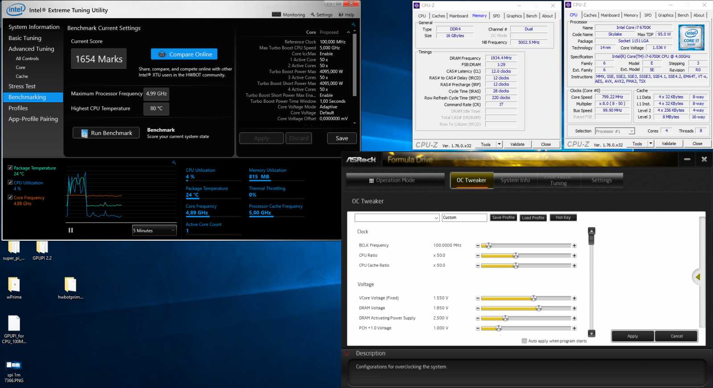
Task: Toggle Package Temperature graph checkbox
Action: (x=10, y=168)
